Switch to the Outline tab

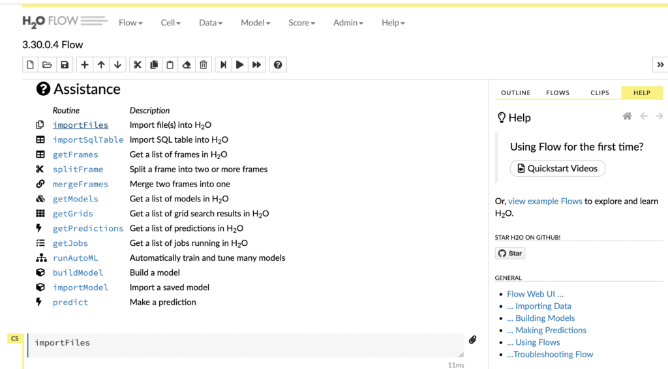[515, 93]
